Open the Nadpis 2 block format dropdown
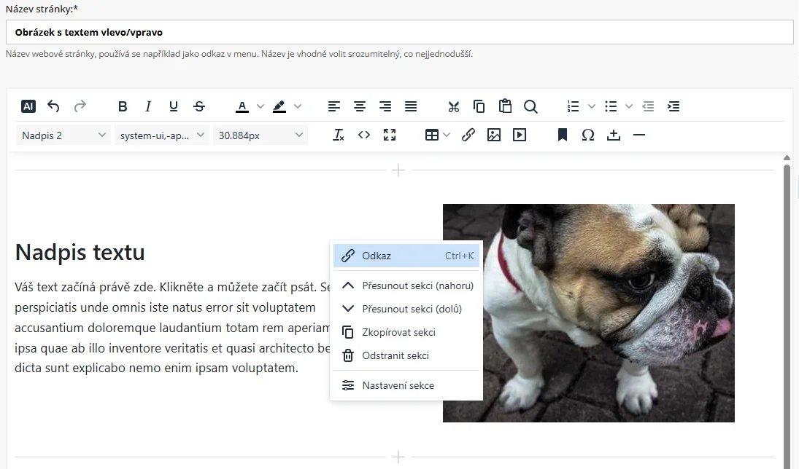799x469 pixels. (x=63, y=135)
